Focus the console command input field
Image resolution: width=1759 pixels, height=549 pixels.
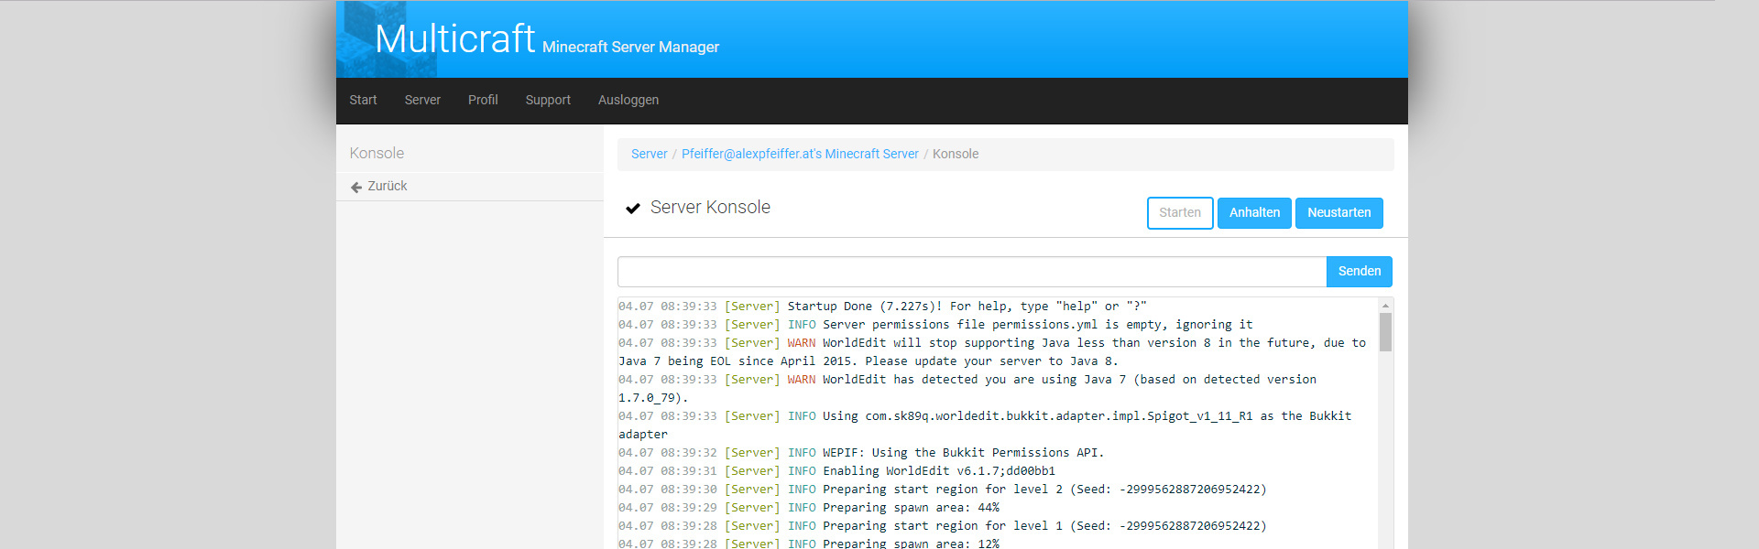pos(972,272)
